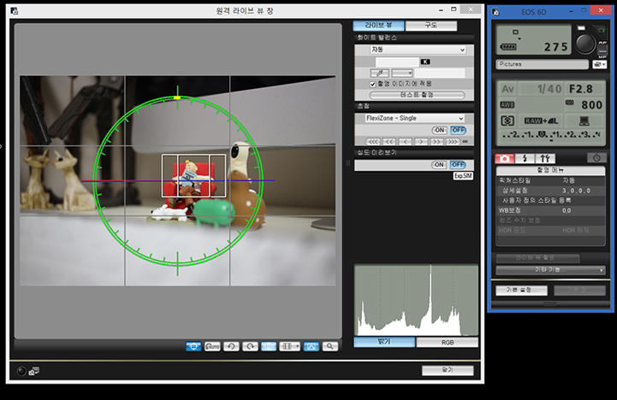Image resolution: width=617 pixels, height=400 pixels.
Task: Click the computer save-destination icon
Action: pyautogui.click(x=584, y=121)
